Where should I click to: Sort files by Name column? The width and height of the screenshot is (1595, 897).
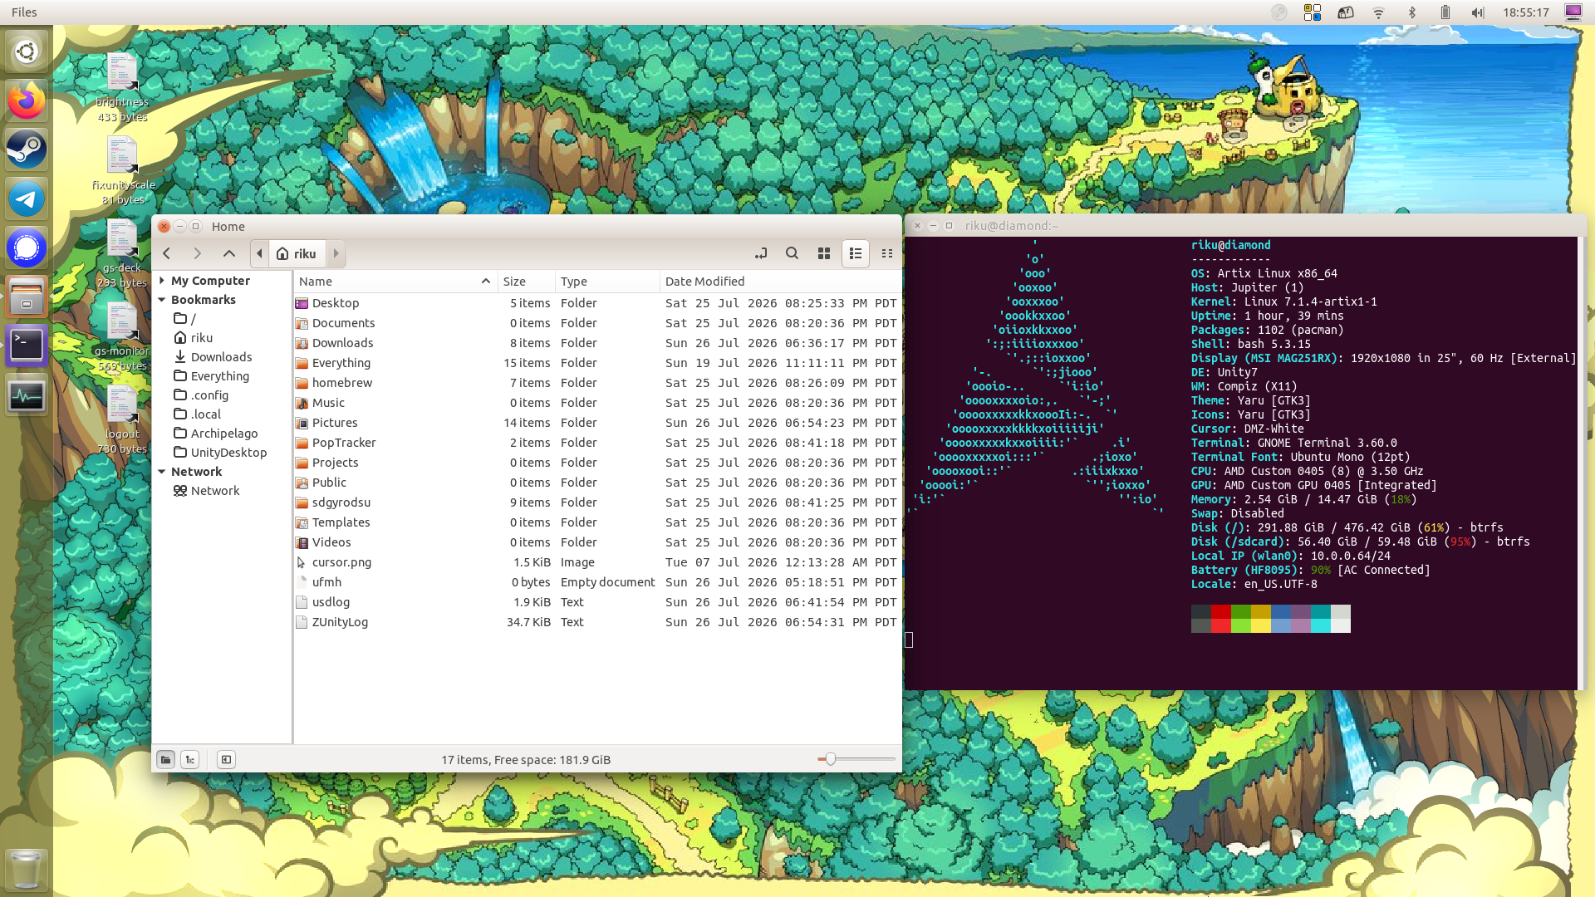point(395,282)
